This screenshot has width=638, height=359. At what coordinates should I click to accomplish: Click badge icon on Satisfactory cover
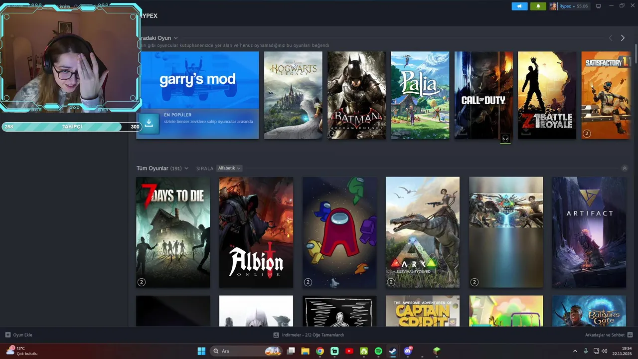[587, 134]
